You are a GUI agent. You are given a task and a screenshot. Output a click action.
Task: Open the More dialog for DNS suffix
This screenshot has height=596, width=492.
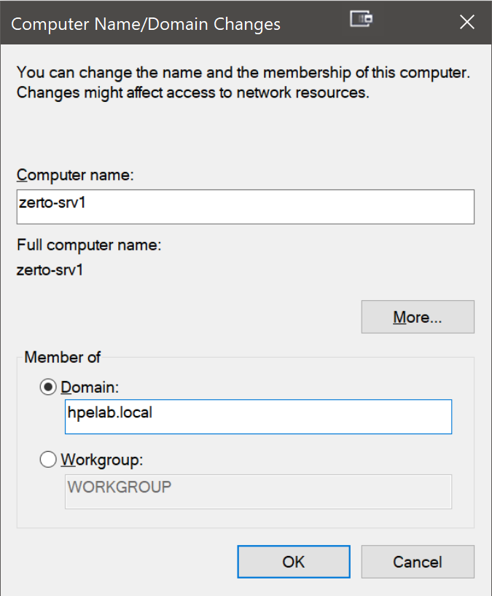point(418,316)
